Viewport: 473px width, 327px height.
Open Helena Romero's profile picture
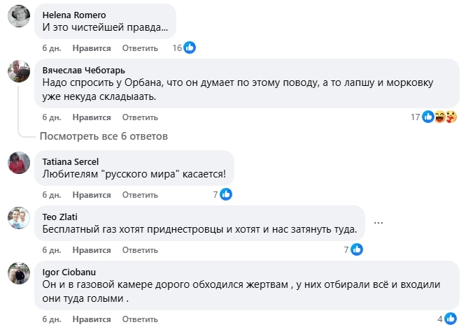(19, 17)
